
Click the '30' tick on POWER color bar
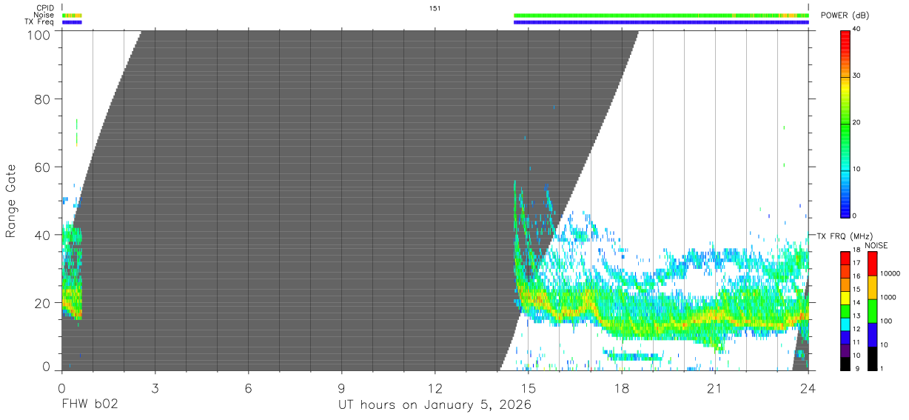[857, 76]
